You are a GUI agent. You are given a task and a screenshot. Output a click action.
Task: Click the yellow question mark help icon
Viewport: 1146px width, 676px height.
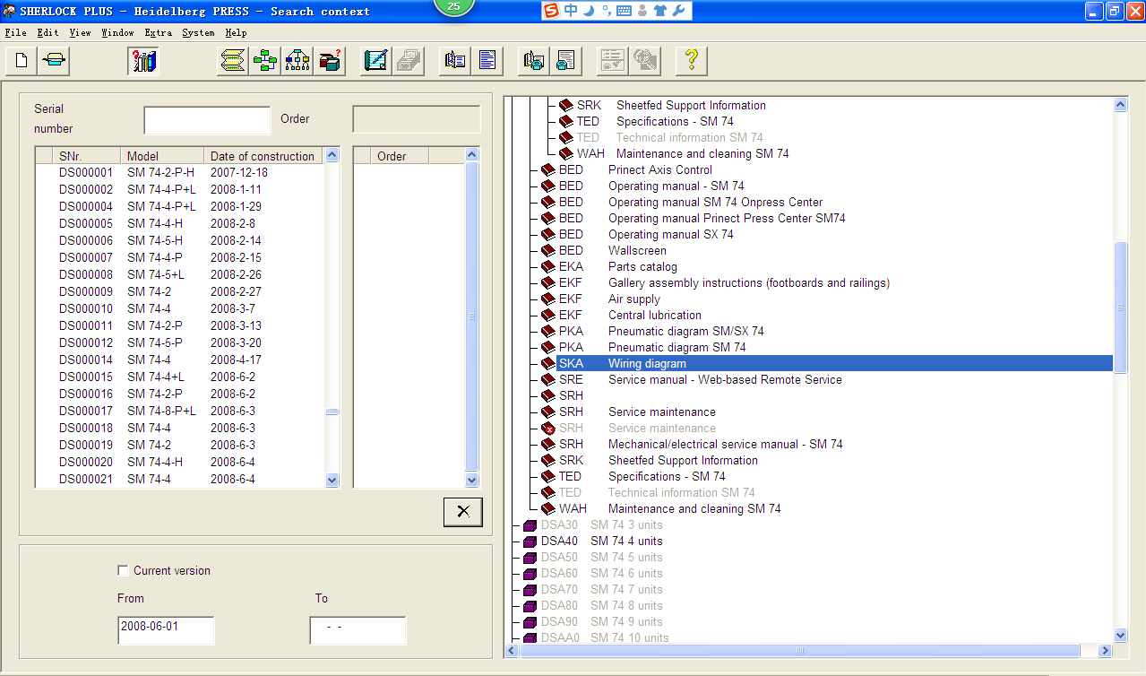tap(691, 61)
